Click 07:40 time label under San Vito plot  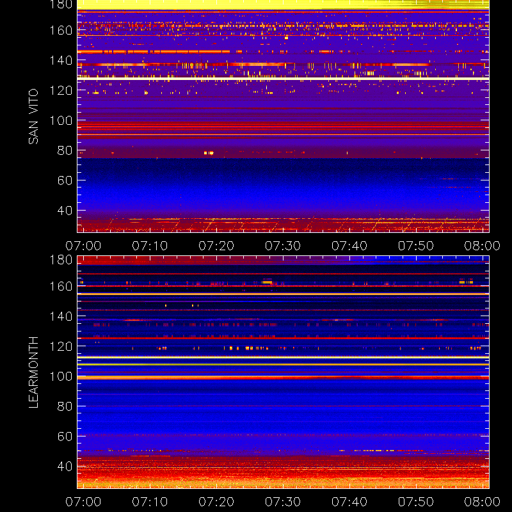349,246
